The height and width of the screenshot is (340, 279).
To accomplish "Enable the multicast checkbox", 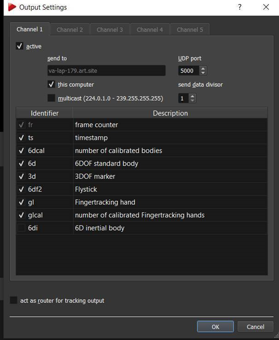I will [x=51, y=98].
